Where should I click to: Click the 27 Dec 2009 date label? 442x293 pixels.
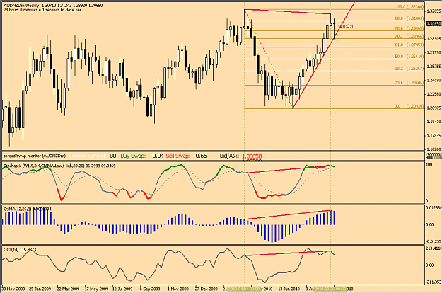click(207, 289)
